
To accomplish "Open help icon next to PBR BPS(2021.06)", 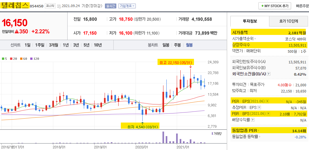I will tap(267, 113).
